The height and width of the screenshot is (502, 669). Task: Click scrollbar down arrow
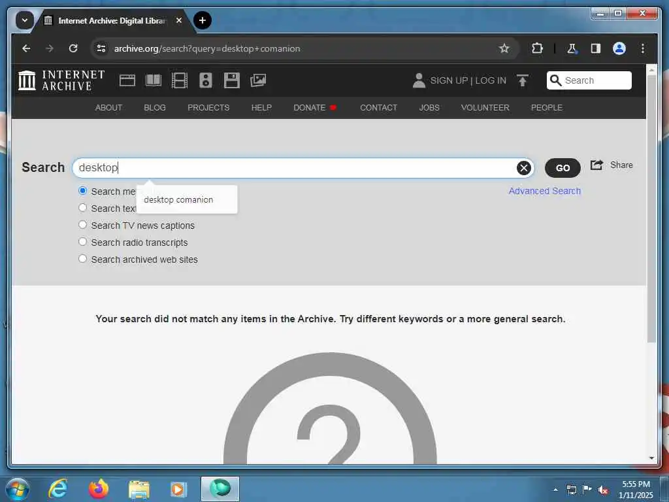pyautogui.click(x=651, y=458)
